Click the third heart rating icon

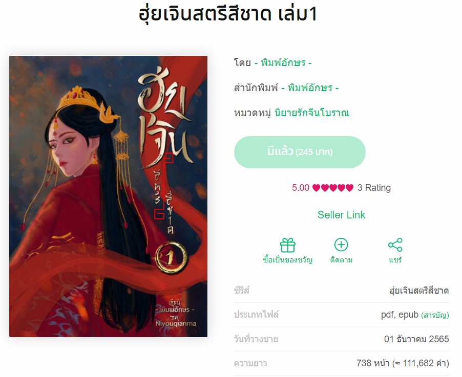click(333, 188)
